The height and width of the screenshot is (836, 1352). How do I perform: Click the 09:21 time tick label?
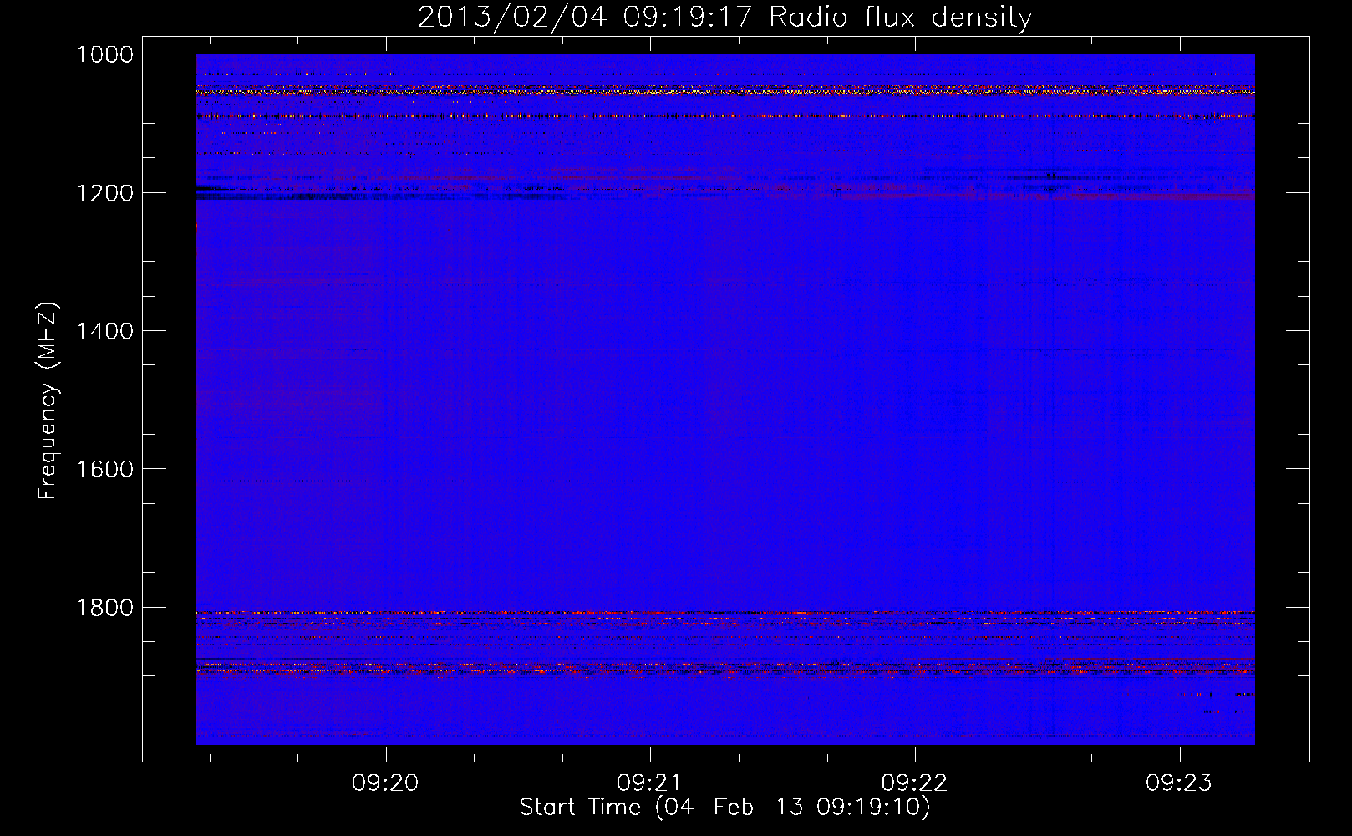pos(649,783)
